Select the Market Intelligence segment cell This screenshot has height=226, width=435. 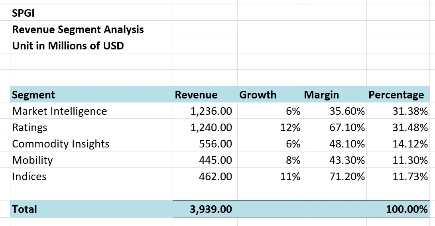click(x=59, y=111)
